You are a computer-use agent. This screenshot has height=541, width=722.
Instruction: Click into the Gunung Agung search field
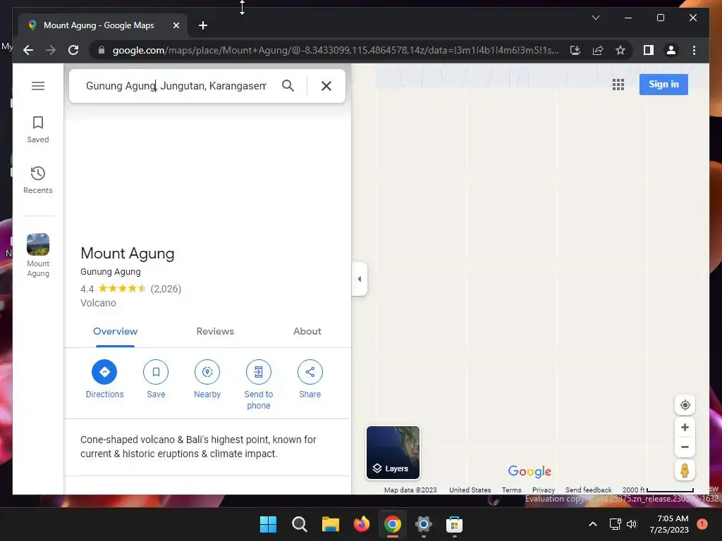tap(176, 85)
